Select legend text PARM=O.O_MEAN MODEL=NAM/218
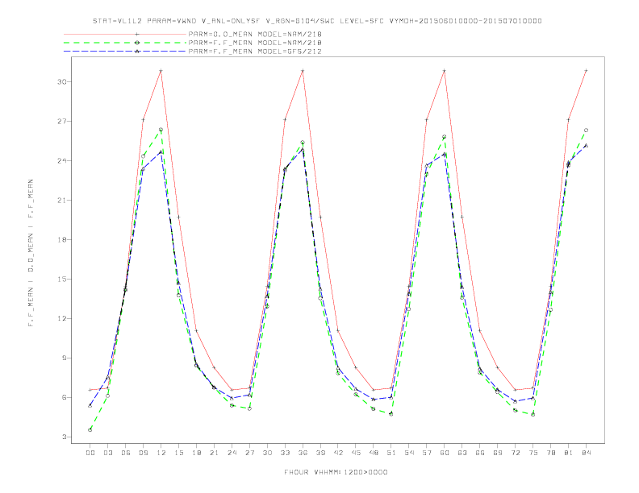 (255, 34)
